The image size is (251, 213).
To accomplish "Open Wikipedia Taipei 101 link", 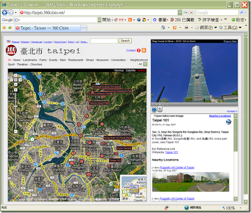I will (172, 152).
